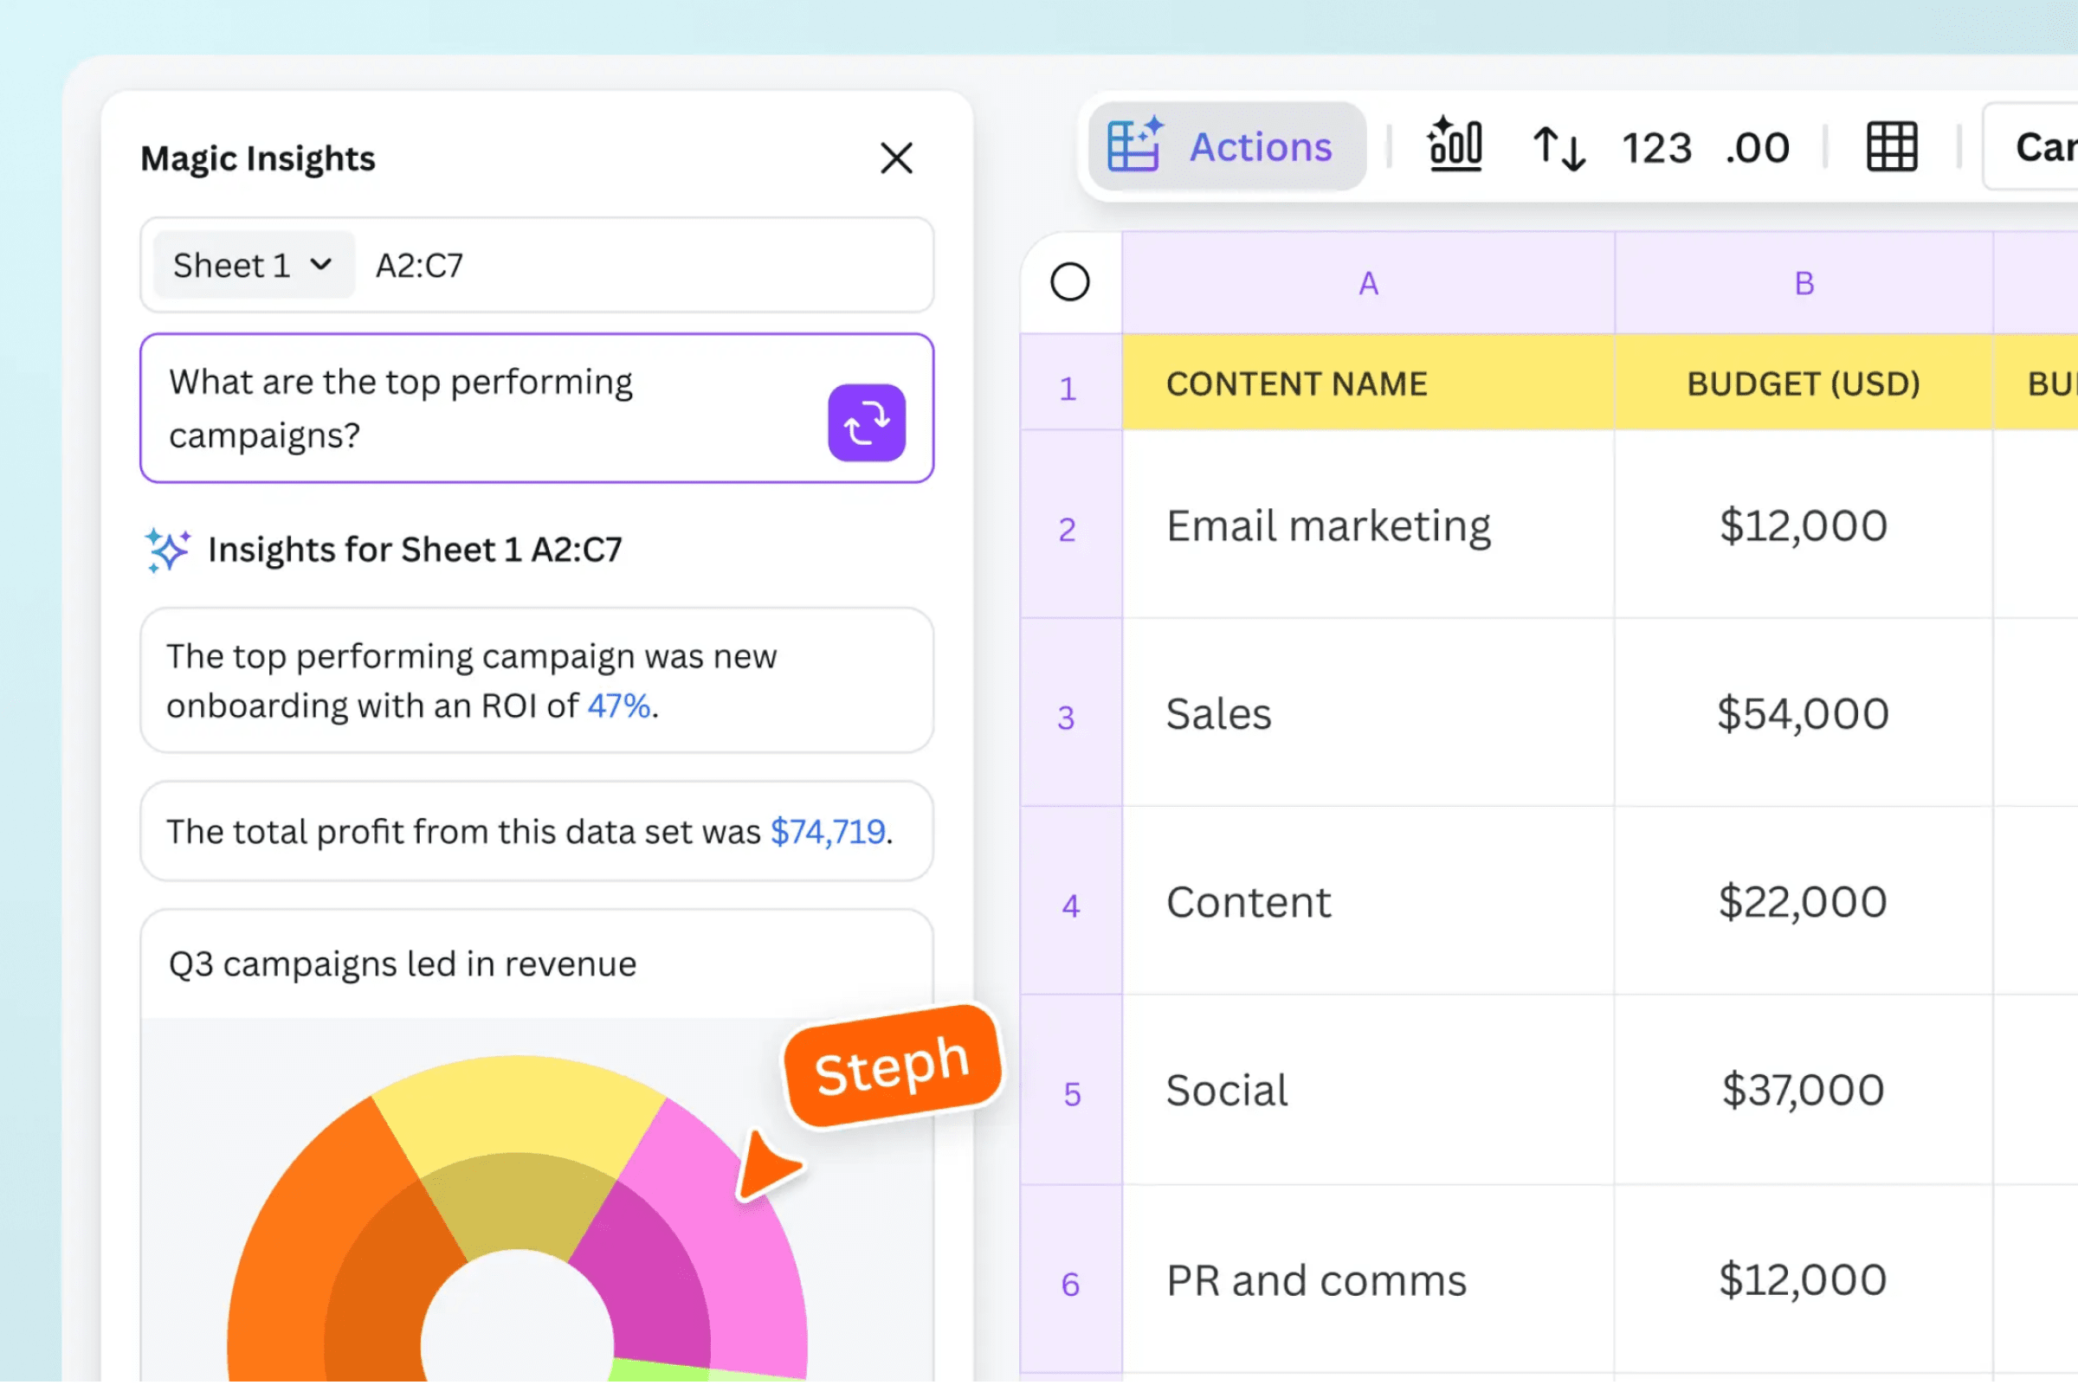2078x1385 pixels.
Task: Open the font dropdown starting with 'Can'
Action: [x=2041, y=147]
